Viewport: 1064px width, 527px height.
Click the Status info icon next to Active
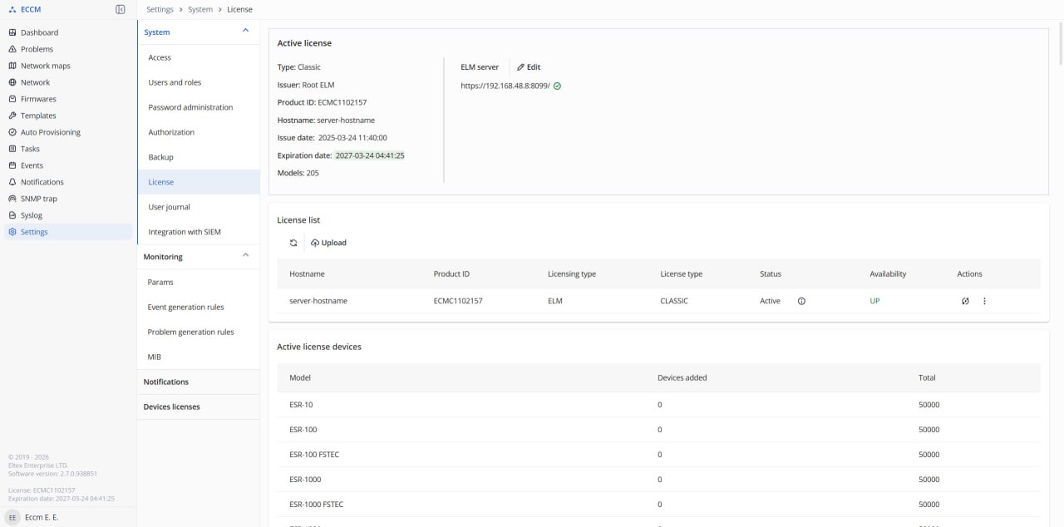[x=801, y=301]
